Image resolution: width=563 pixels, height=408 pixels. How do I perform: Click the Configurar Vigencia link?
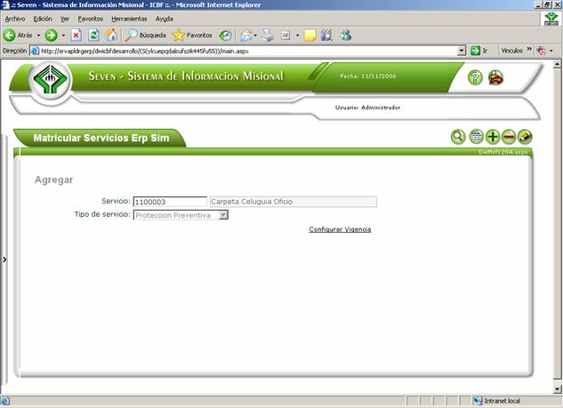(x=340, y=229)
